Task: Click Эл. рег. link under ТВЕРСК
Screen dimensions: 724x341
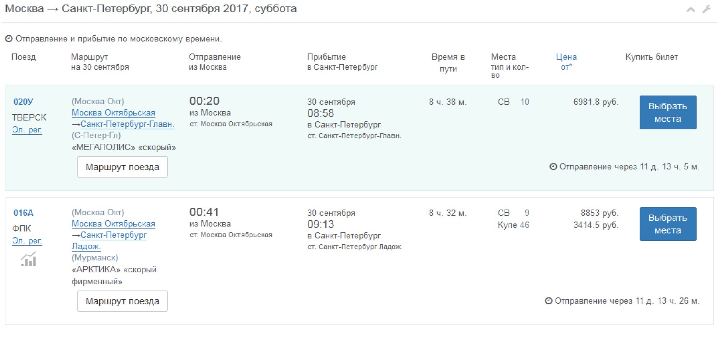Action: (27, 130)
